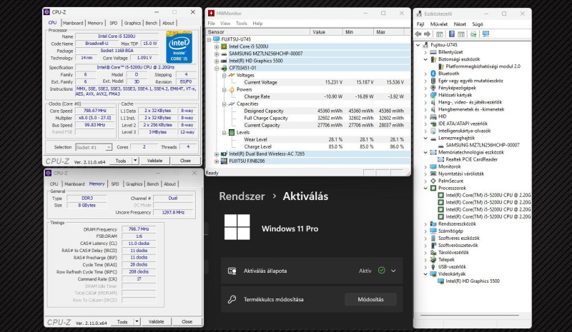Image resolution: width=572 pixels, height=332 pixels.
Task: Click Tools button in upper CPU-Z window
Action: pyautogui.click(x=121, y=161)
